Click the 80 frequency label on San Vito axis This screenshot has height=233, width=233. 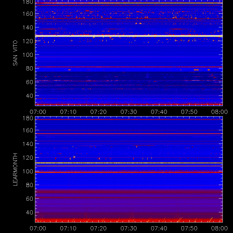29,68
